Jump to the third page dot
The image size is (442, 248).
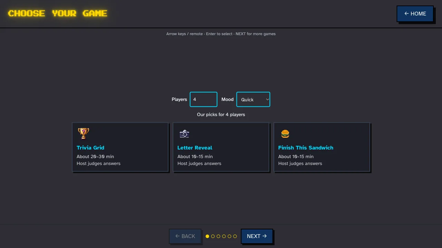(x=218, y=236)
